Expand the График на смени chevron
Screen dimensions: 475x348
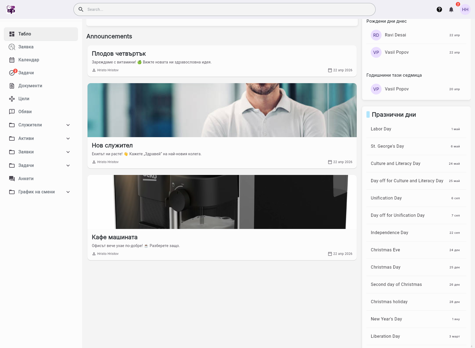click(x=68, y=192)
